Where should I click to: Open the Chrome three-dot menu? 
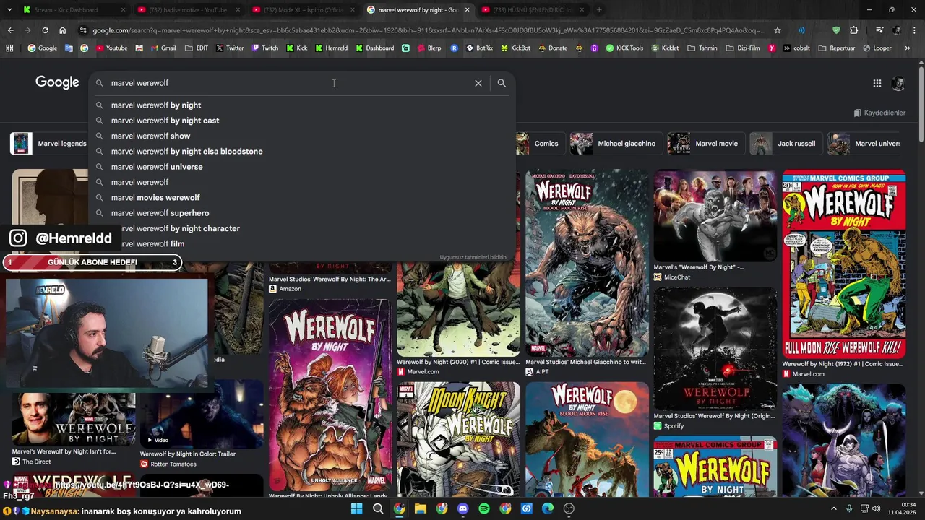coord(914,30)
